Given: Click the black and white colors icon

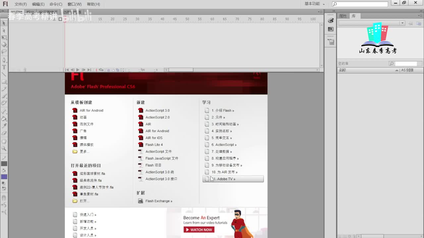Looking at the screenshot, I should click(4, 183).
